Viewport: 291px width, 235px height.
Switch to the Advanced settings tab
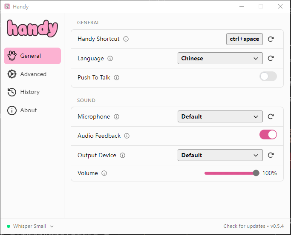click(32, 74)
